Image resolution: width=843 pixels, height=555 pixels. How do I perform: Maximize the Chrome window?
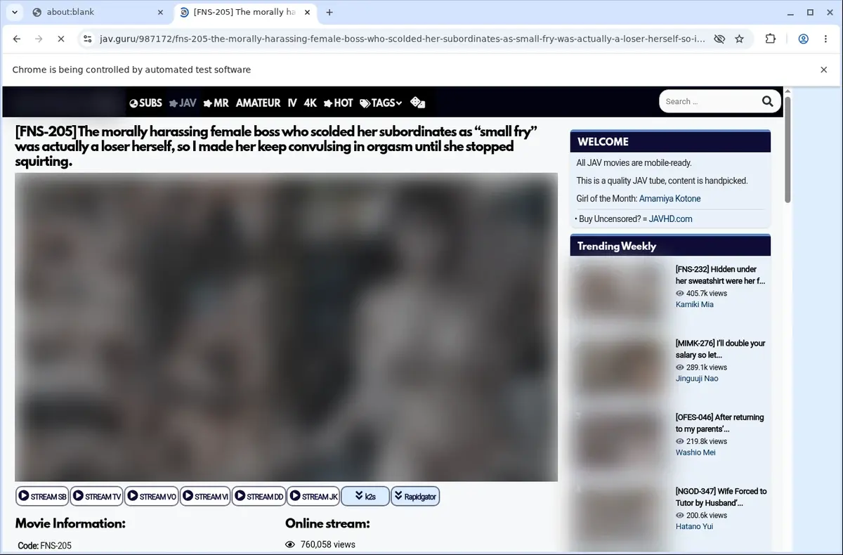coord(810,12)
